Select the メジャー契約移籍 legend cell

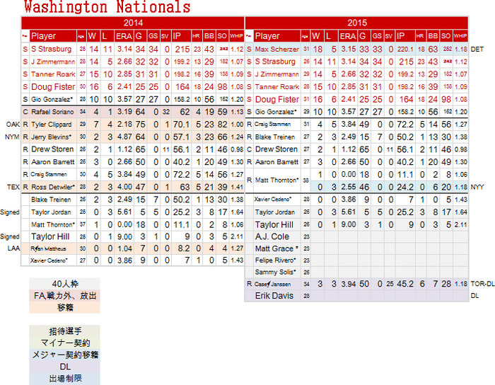click(65, 355)
